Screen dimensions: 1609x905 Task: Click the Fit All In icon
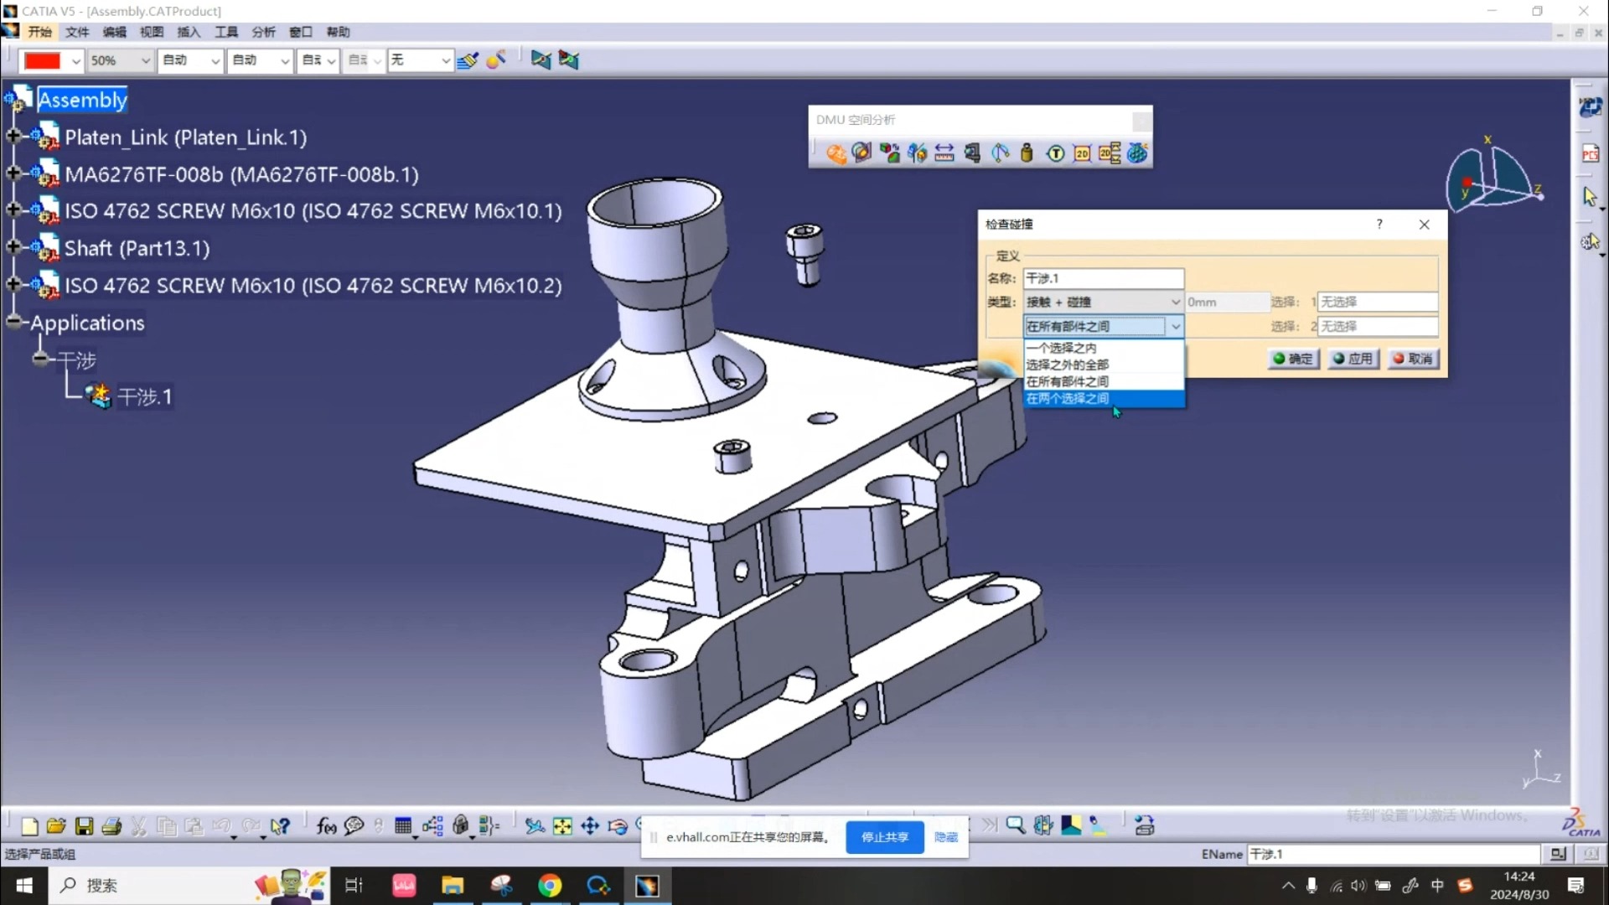pos(562,826)
